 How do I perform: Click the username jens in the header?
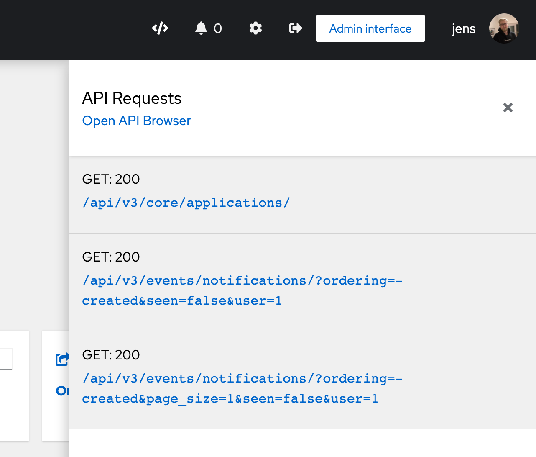pyautogui.click(x=463, y=28)
